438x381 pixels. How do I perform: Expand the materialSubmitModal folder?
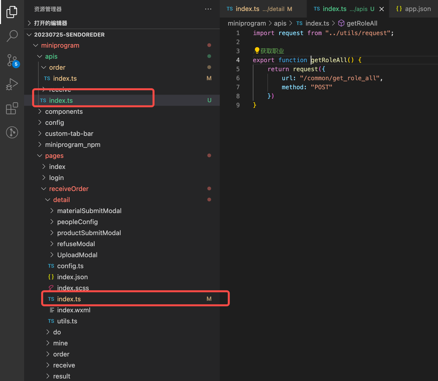tap(122, 211)
